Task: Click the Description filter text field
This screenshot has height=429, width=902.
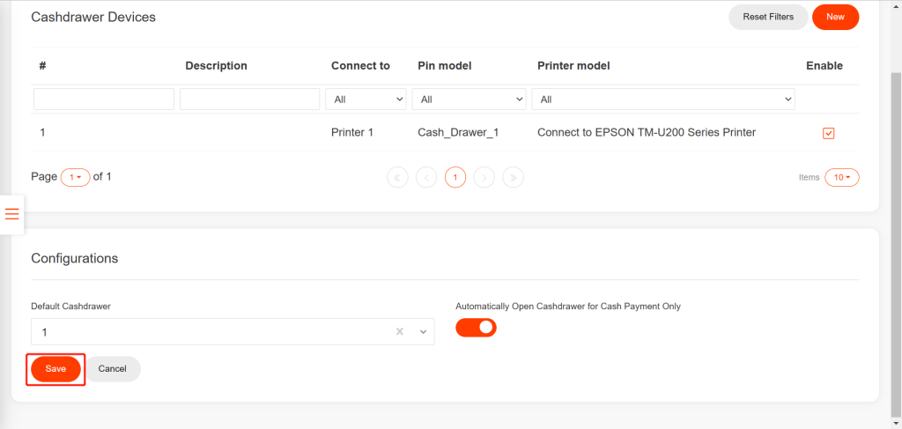Action: click(249, 100)
